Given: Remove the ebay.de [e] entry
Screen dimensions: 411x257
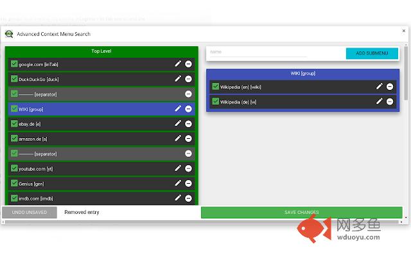Looking at the screenshot, I should 188,124.
